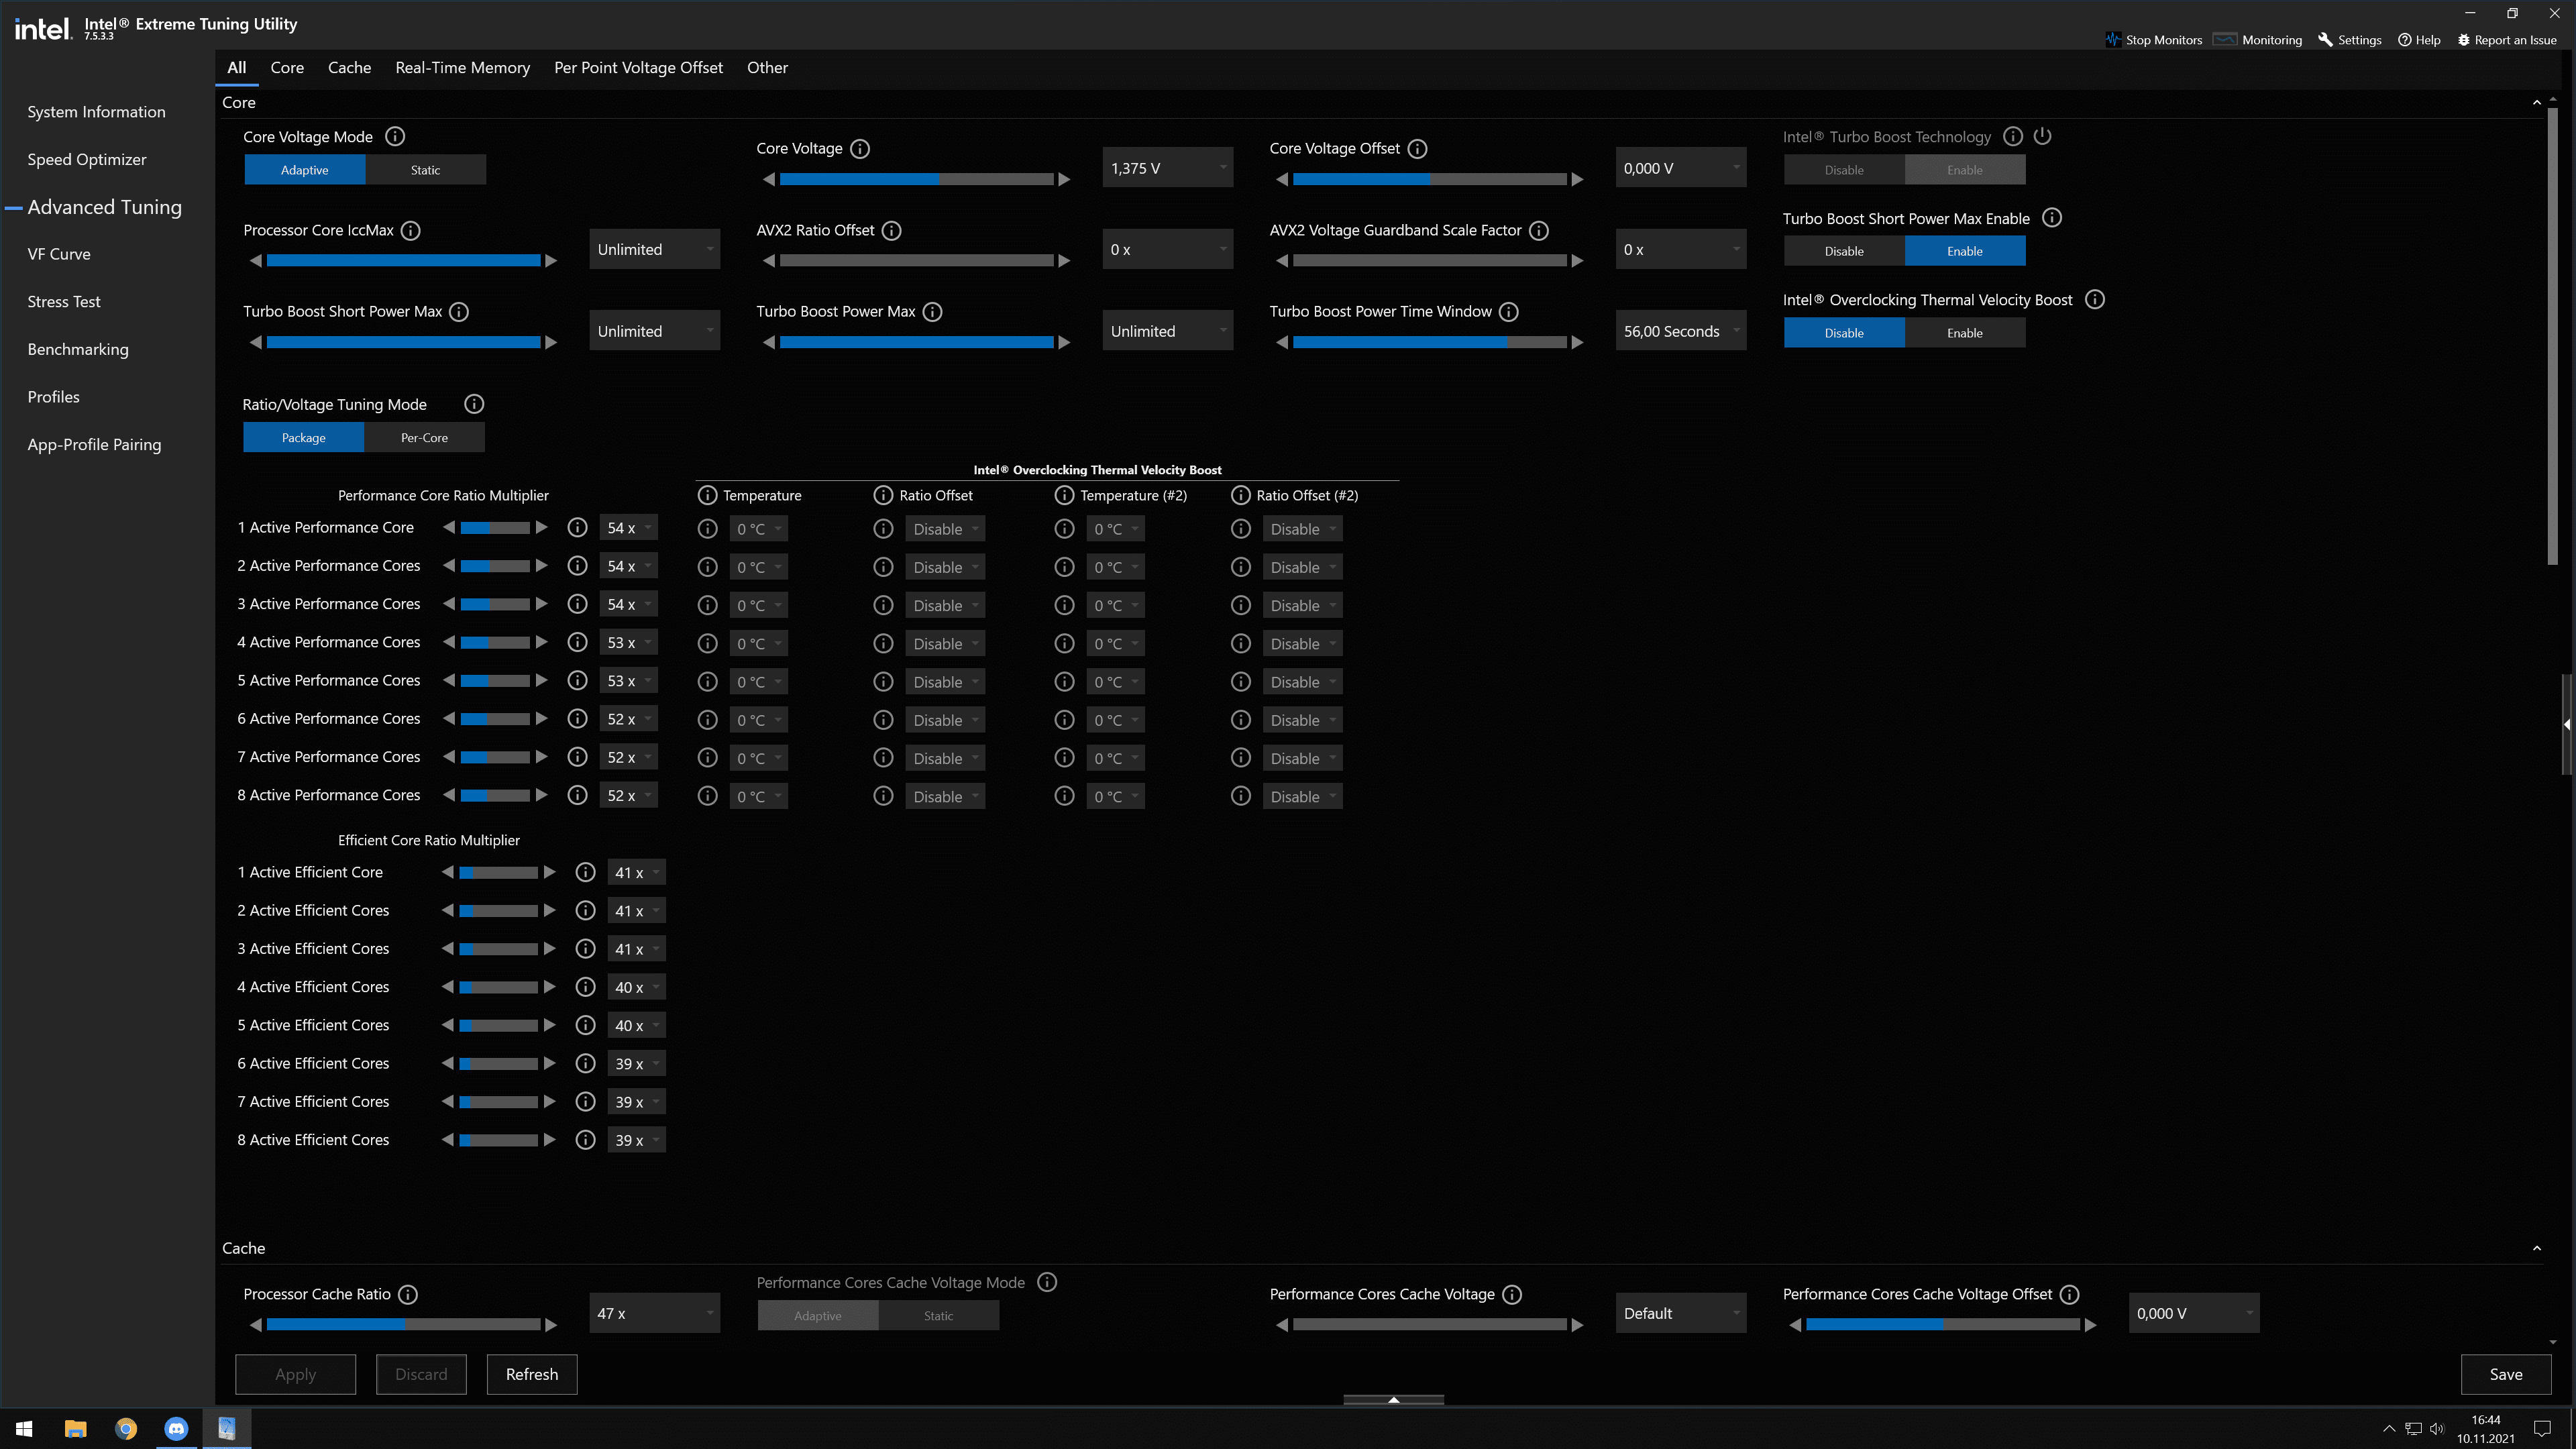Click the Refresh button

[x=532, y=1374]
